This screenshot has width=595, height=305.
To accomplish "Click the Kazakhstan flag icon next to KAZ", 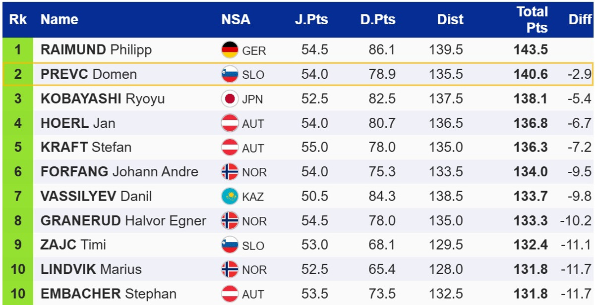I will coord(230,196).
